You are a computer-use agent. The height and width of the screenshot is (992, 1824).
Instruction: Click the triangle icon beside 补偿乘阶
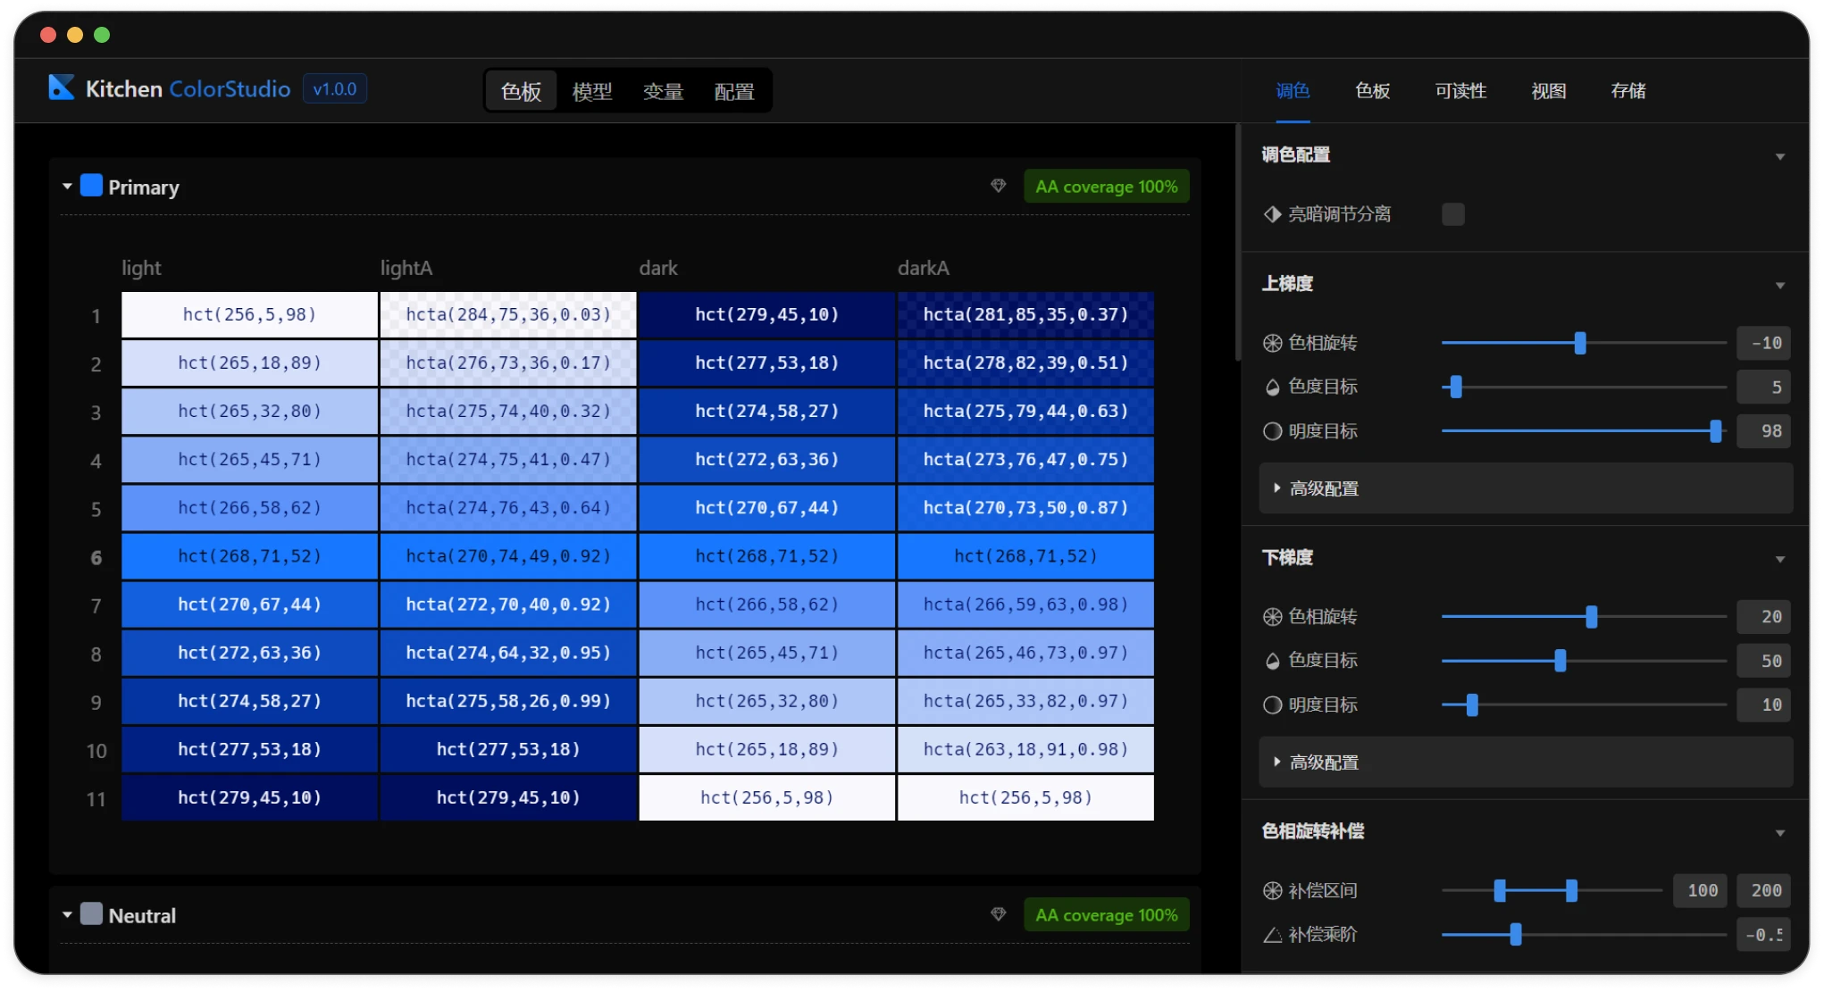click(x=1272, y=935)
